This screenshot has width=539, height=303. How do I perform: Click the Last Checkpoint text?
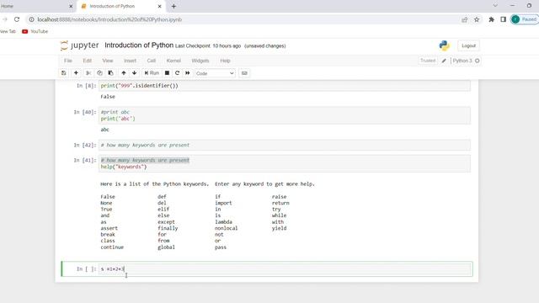208,45
